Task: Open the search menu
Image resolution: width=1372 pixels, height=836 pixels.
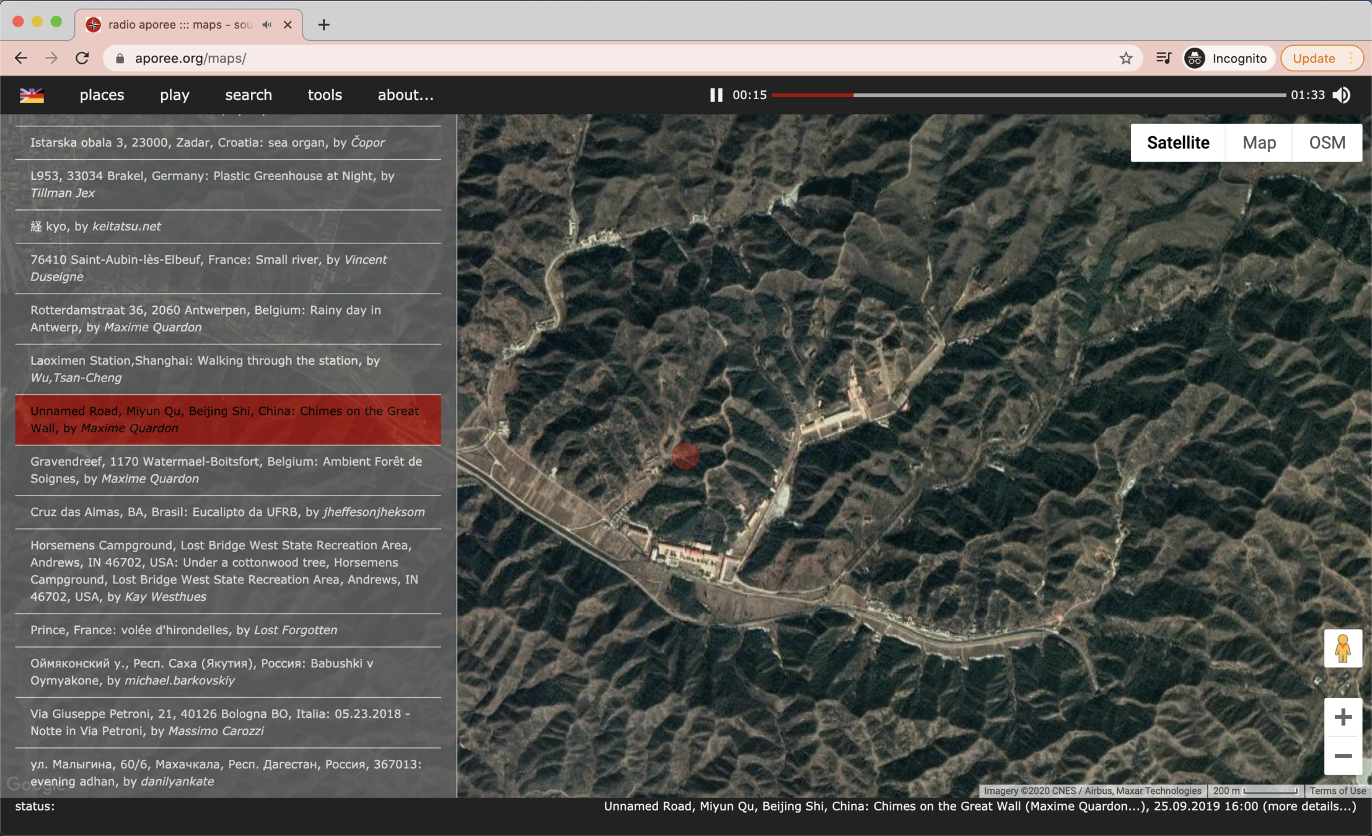Action: pos(248,95)
